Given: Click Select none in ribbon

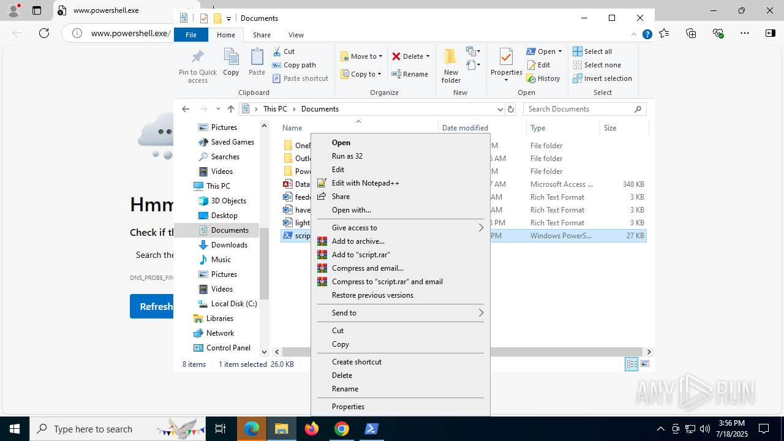Looking at the screenshot, I should pyautogui.click(x=597, y=65).
